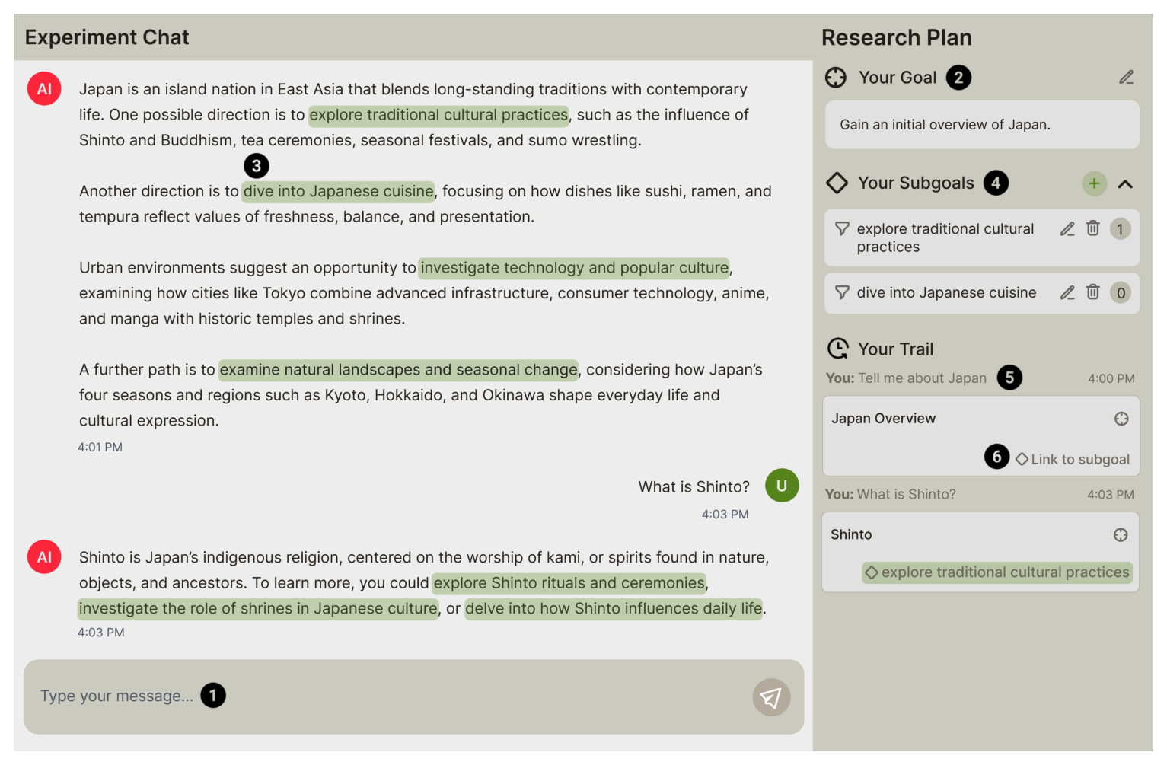The height and width of the screenshot is (765, 1167).
Task: Add a new subgoal with plus button
Action: coord(1094,183)
